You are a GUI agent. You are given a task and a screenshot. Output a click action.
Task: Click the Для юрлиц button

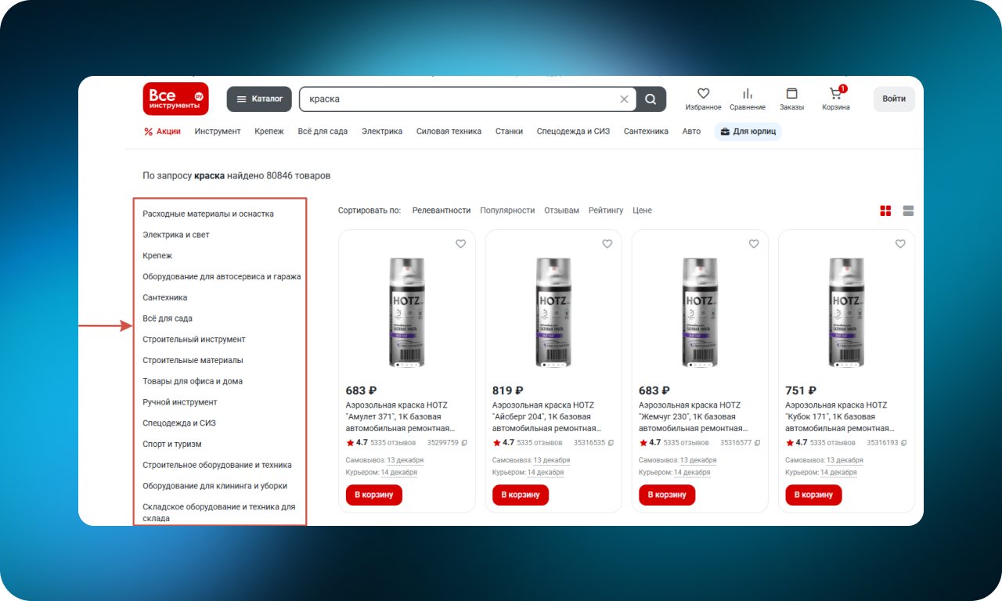(748, 131)
